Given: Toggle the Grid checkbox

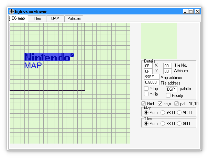Looking at the screenshot, I should pyautogui.click(x=144, y=103).
